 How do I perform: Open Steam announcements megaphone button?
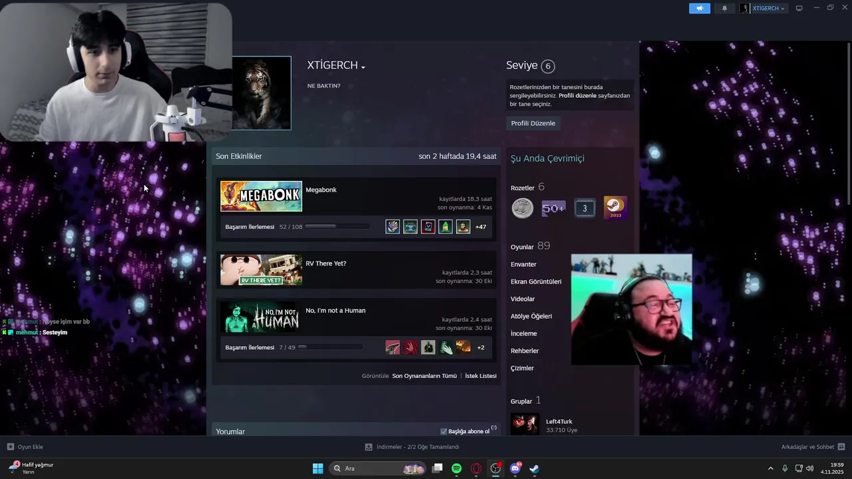tap(700, 8)
